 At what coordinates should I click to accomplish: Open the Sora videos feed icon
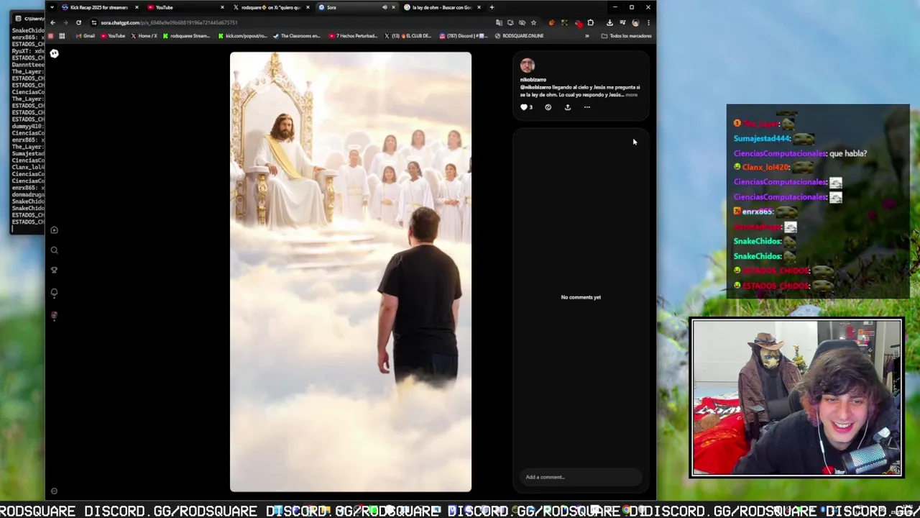[54, 230]
